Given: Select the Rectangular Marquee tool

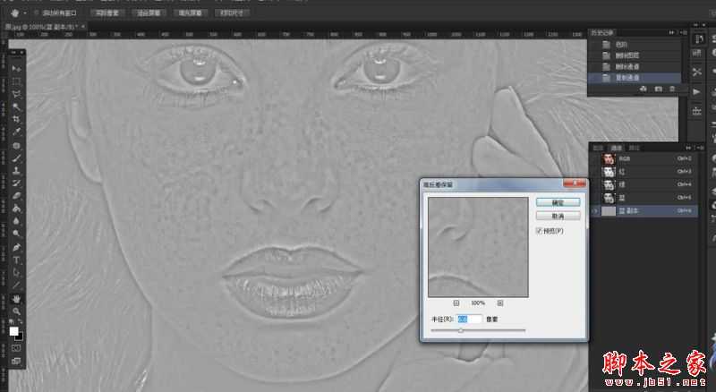Looking at the screenshot, I should point(16,81).
